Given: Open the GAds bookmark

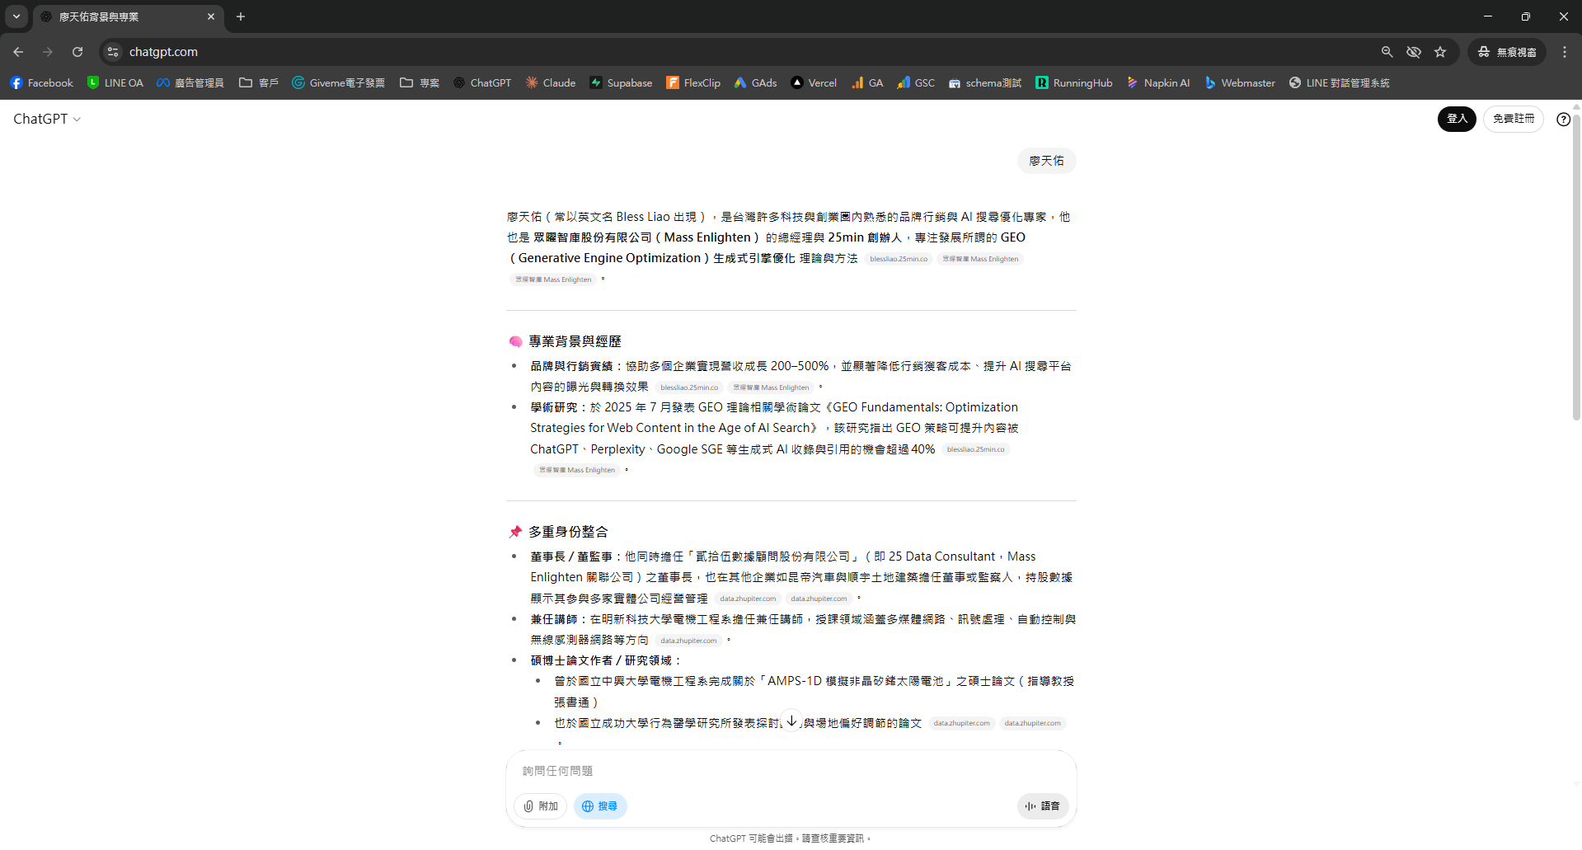Looking at the screenshot, I should (756, 82).
